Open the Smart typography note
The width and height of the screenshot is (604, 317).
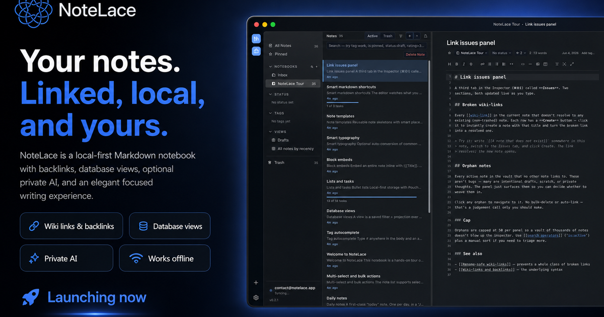[376, 143]
